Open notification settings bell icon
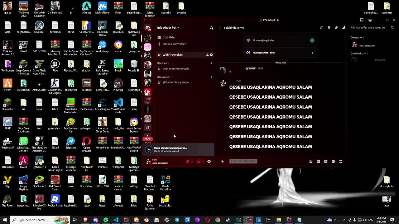The height and width of the screenshot is (224, 399). click(329, 28)
